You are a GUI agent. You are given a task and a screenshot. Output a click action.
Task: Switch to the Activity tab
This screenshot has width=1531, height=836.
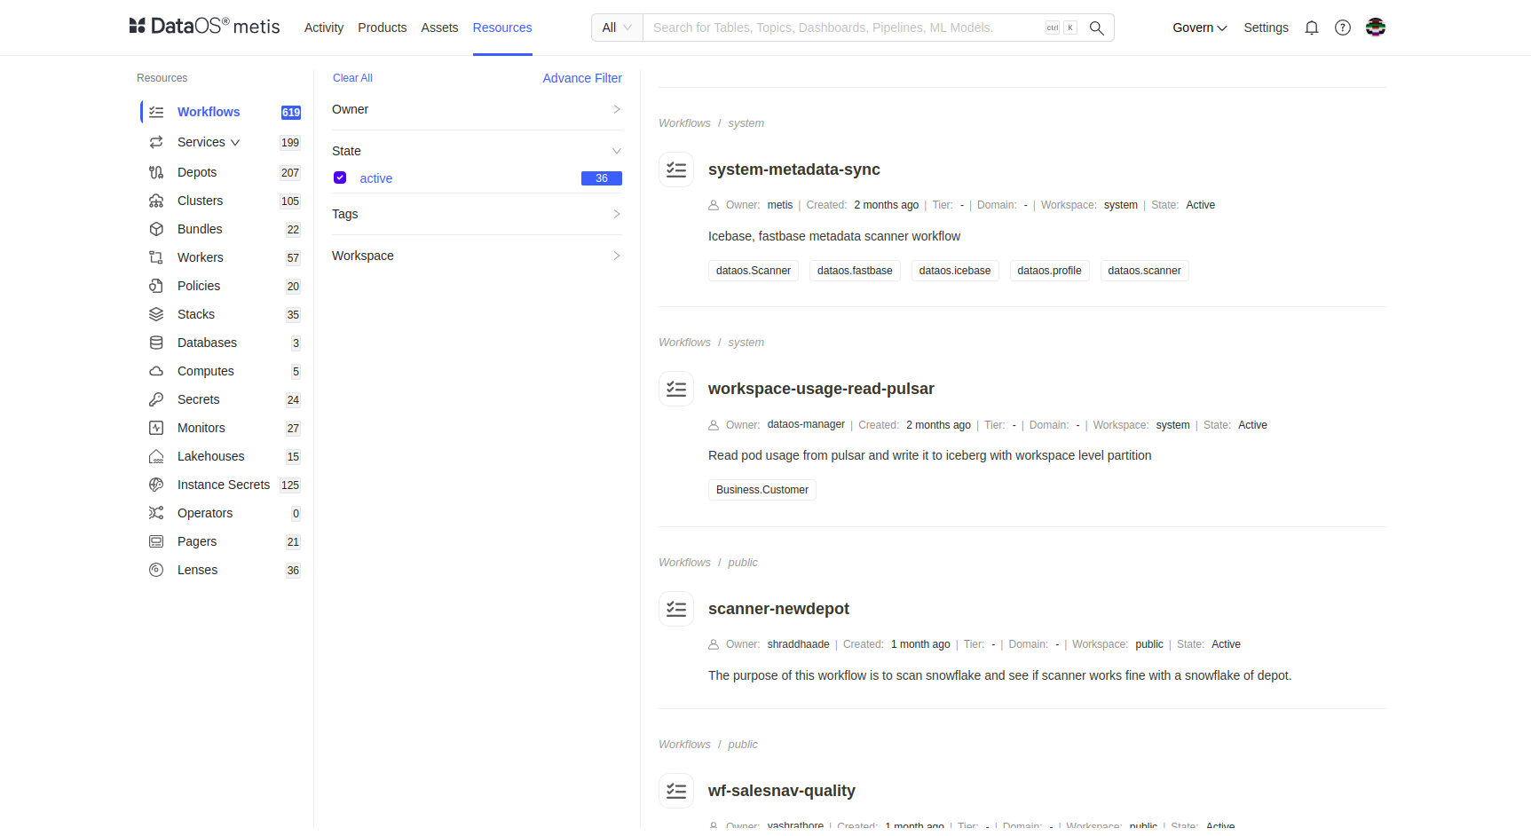pyautogui.click(x=324, y=28)
